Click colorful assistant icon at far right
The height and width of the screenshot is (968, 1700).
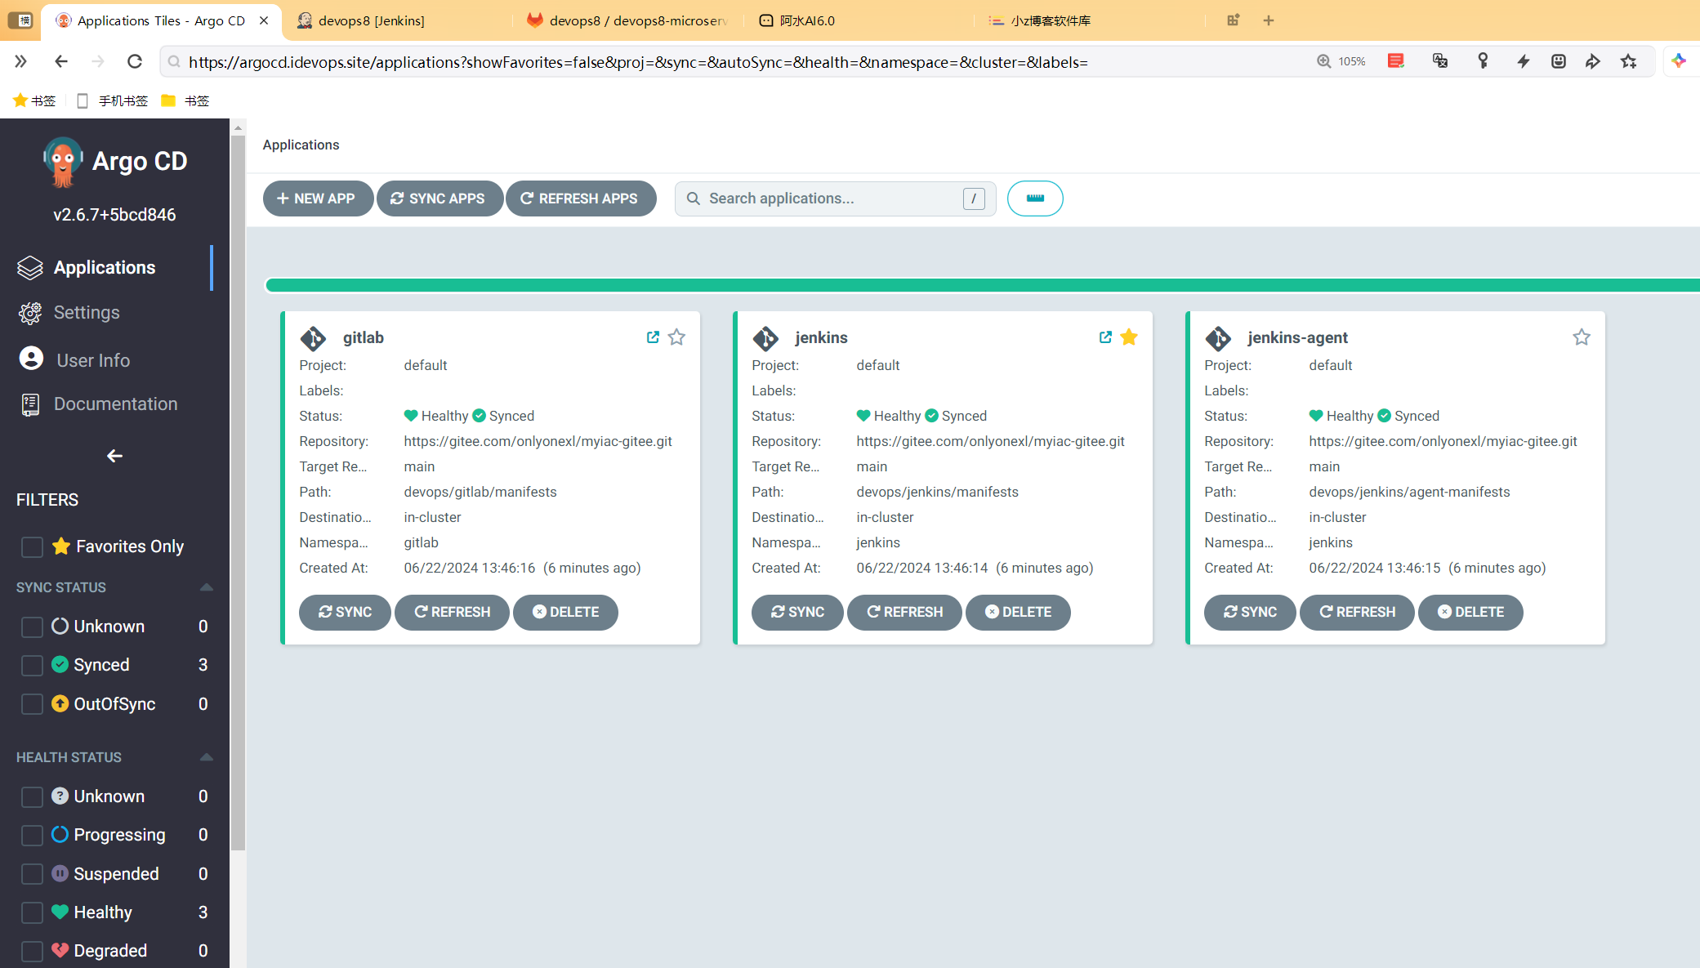[x=1679, y=61]
